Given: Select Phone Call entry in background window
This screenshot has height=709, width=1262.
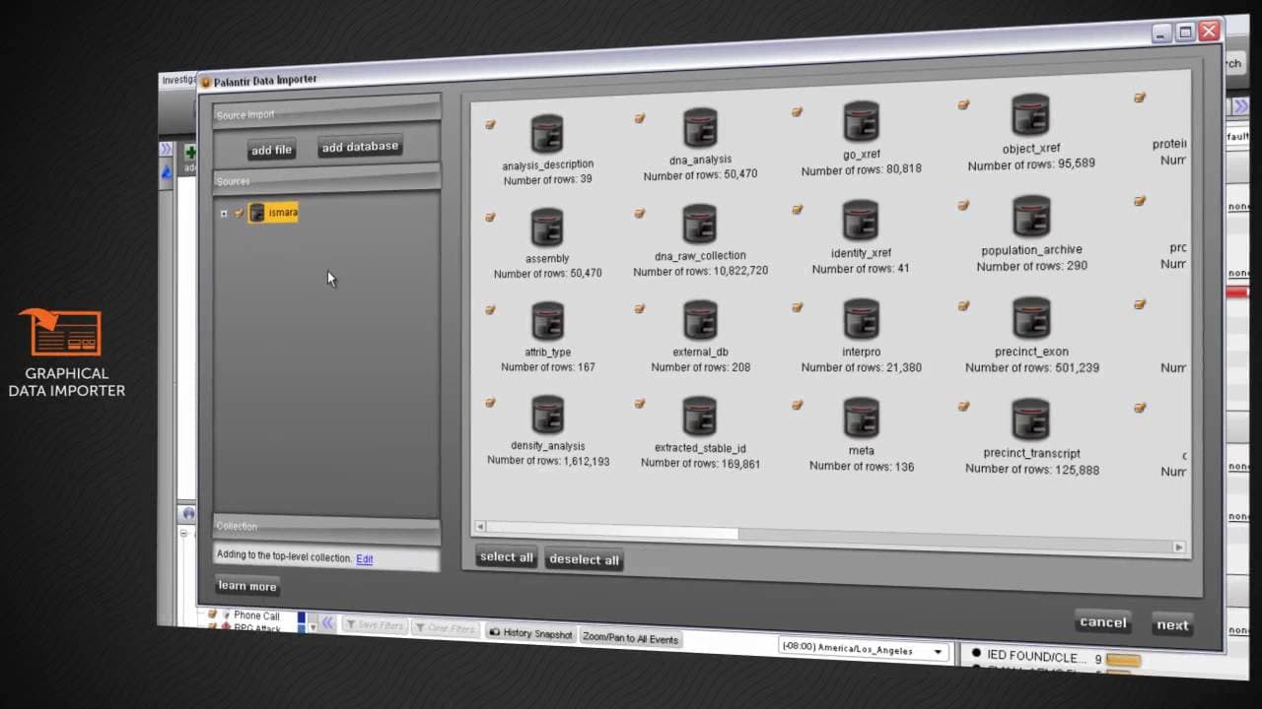Looking at the screenshot, I should pos(256,615).
